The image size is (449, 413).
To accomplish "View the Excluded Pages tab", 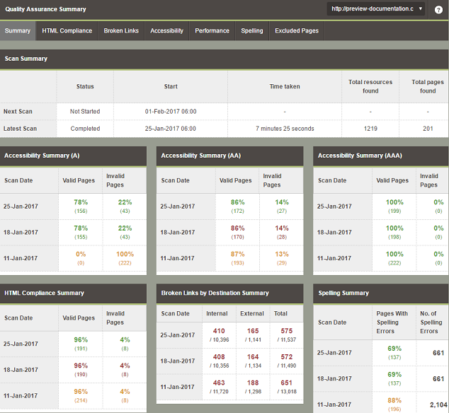I will pyautogui.click(x=297, y=30).
